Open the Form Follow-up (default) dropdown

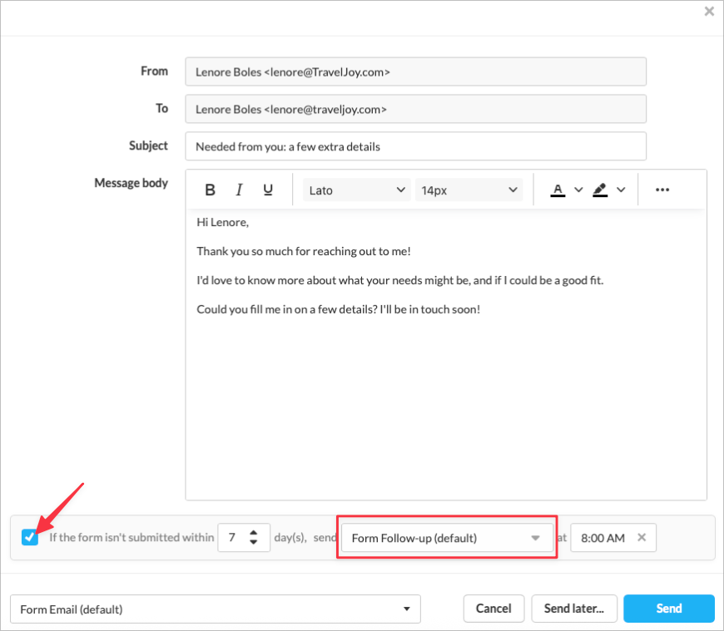coord(446,538)
